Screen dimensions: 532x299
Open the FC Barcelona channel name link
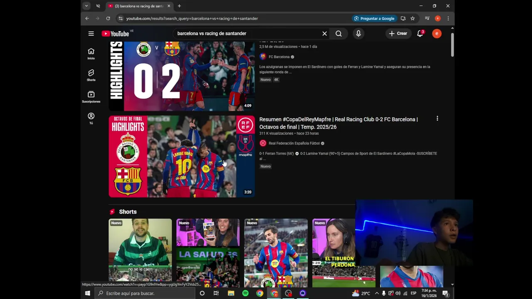pyautogui.click(x=279, y=57)
